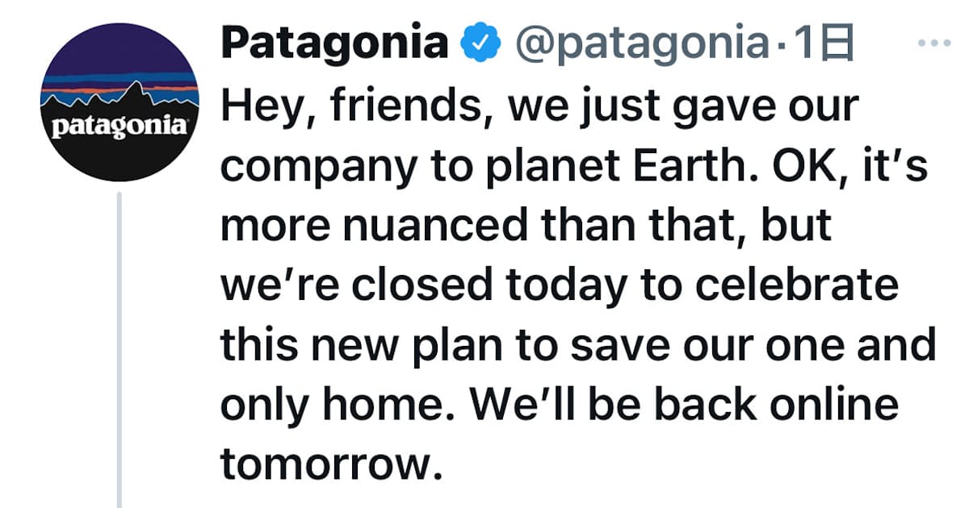Click the "1日" tweet timestamp

822,43
